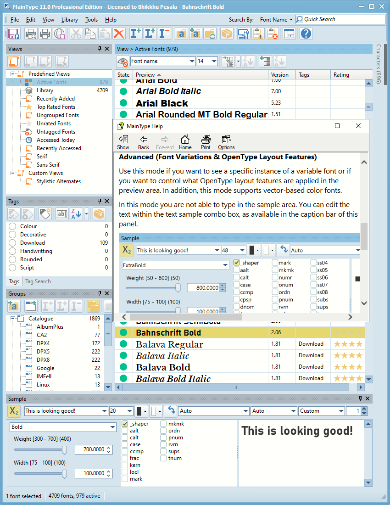Enable the tnum checkbox in Sample panel
390x505 pixels.
(163, 458)
